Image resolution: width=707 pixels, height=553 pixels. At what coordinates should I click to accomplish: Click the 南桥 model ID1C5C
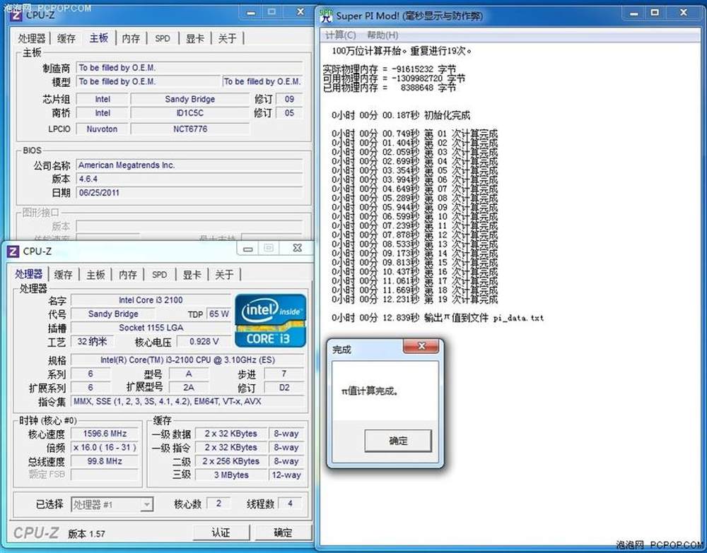[x=189, y=113]
